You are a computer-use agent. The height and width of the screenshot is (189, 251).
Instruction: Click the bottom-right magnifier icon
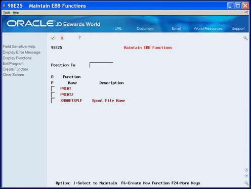pos(246,183)
